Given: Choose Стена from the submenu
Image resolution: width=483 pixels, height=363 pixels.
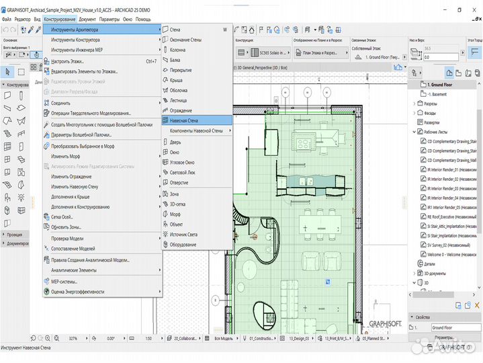Looking at the screenshot, I should (197, 30).
